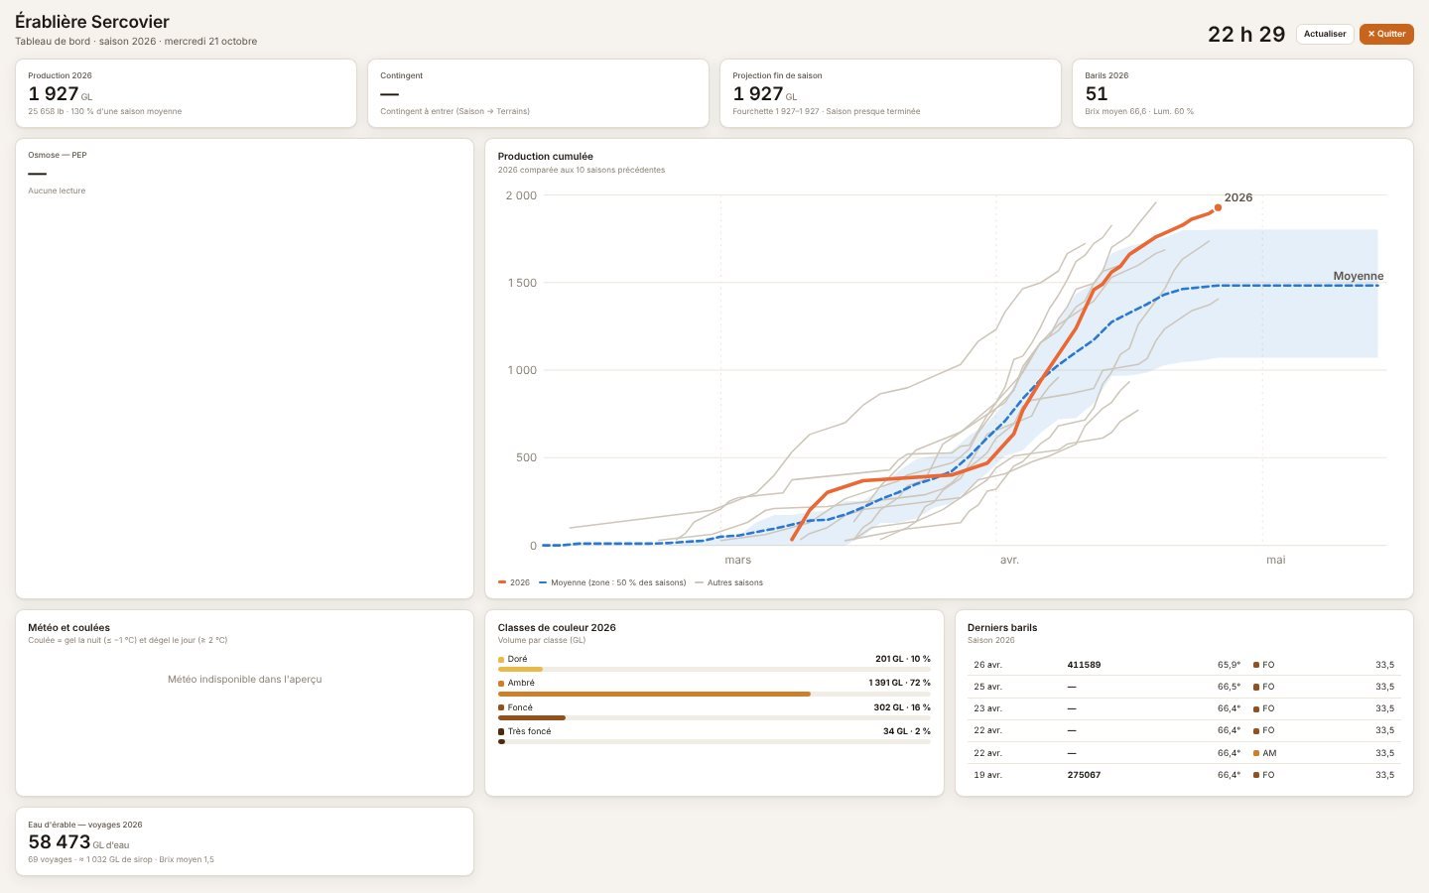Click the "65,9°" Brix value

point(1229,665)
